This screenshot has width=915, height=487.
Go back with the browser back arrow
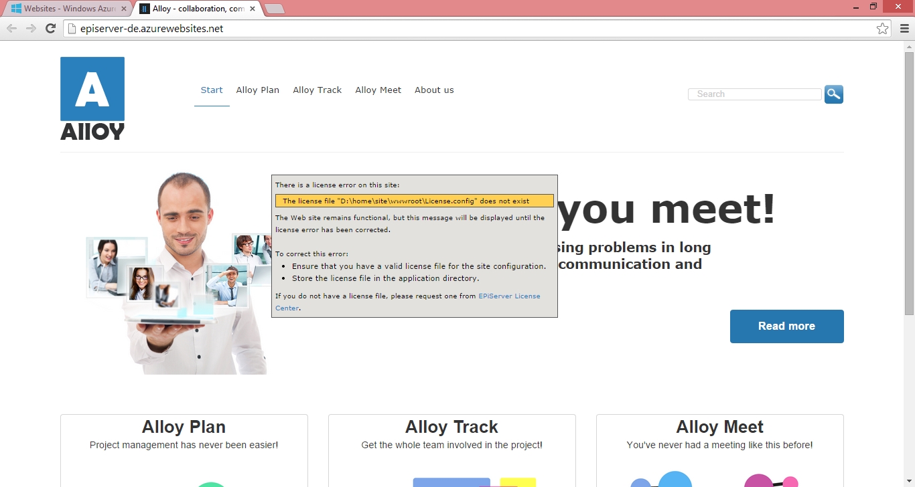pyautogui.click(x=11, y=28)
